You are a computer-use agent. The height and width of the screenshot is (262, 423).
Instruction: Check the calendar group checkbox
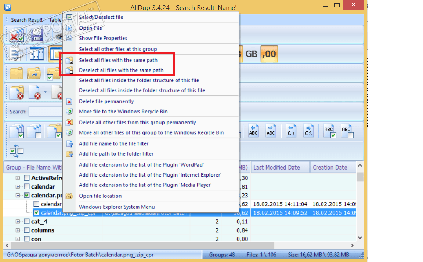[x=27, y=186]
